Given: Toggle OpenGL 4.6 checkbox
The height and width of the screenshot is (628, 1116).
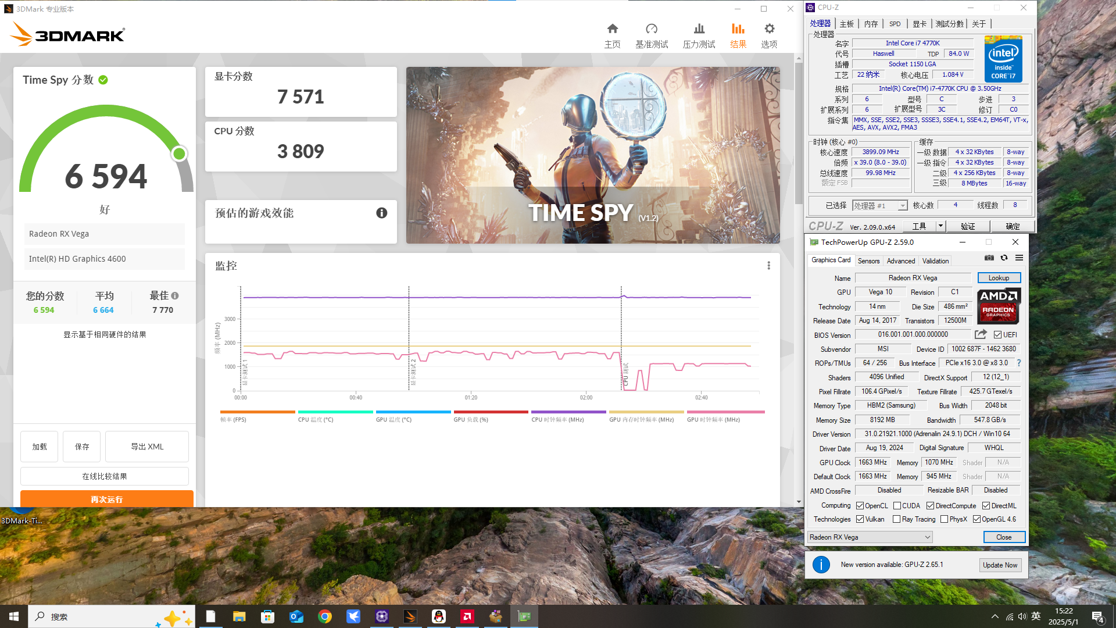Looking at the screenshot, I should tap(977, 519).
